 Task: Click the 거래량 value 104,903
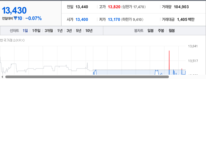(181, 7)
